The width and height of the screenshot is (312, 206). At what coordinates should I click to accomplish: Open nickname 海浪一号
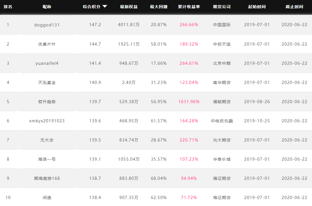coord(47,159)
